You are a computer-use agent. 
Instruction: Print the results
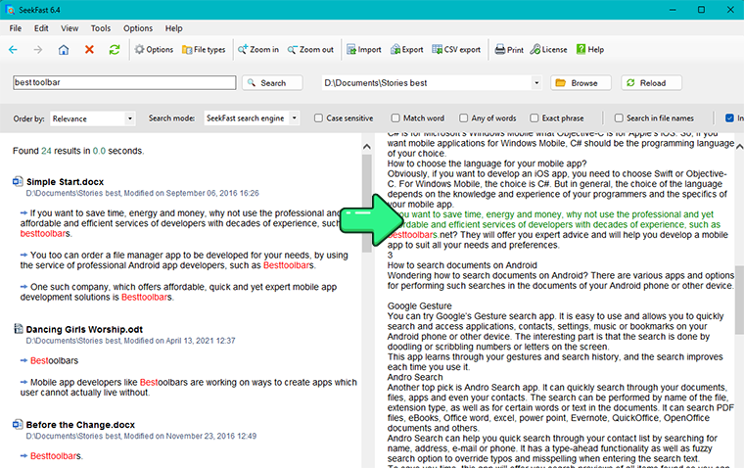click(x=509, y=49)
